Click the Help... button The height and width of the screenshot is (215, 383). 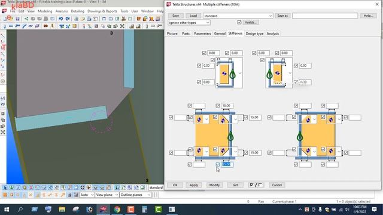click(369, 16)
